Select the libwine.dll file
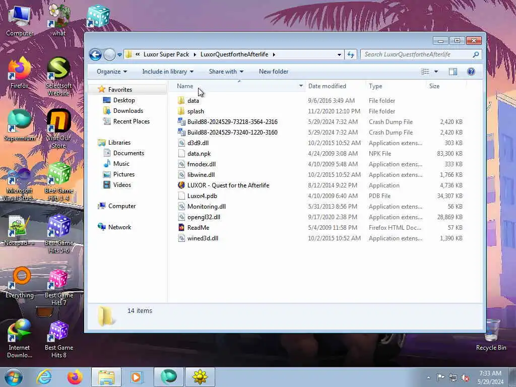 (x=201, y=174)
